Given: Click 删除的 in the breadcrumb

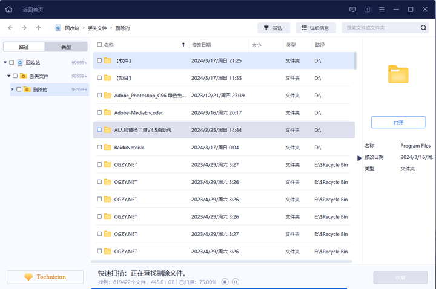Looking at the screenshot, I should point(122,28).
